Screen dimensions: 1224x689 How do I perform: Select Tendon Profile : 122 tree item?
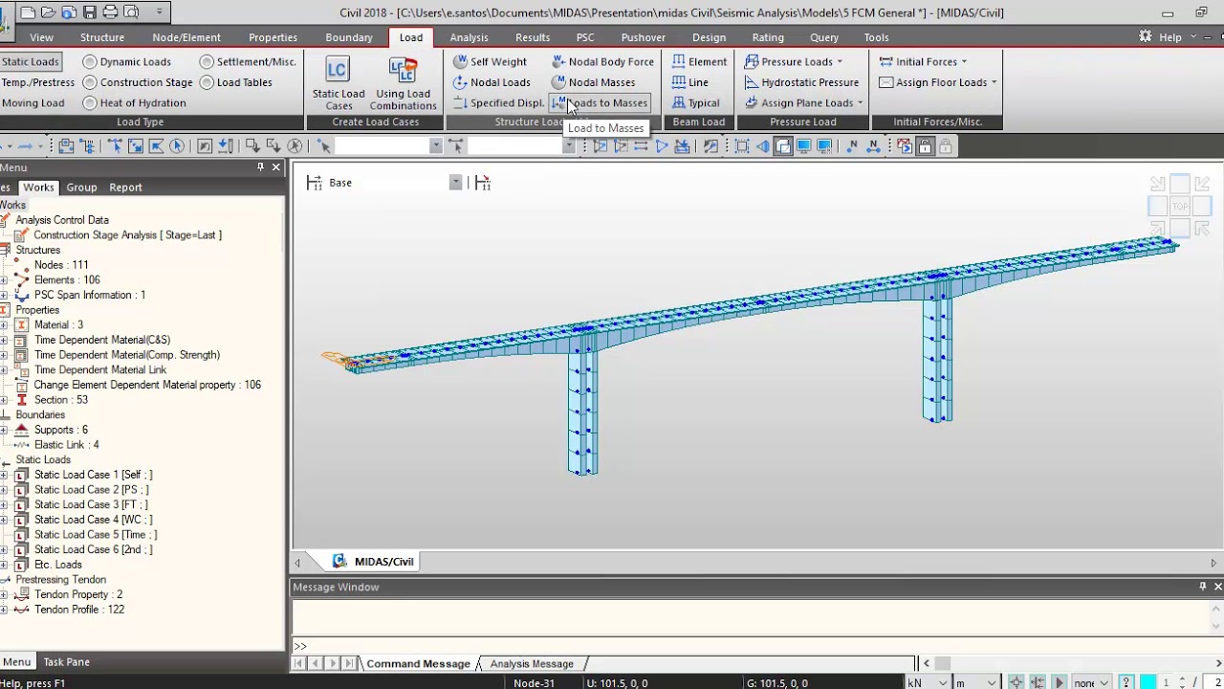click(79, 610)
